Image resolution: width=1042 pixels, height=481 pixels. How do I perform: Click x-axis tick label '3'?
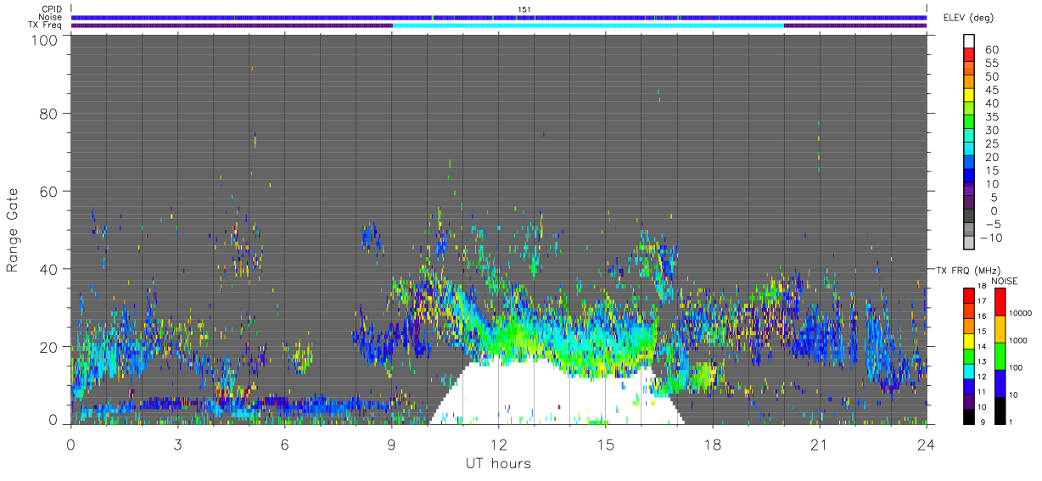[177, 444]
